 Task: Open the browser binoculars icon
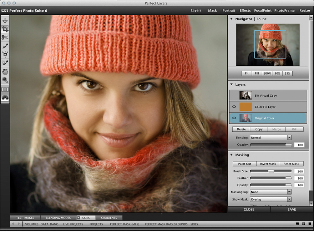(x=5, y=97)
